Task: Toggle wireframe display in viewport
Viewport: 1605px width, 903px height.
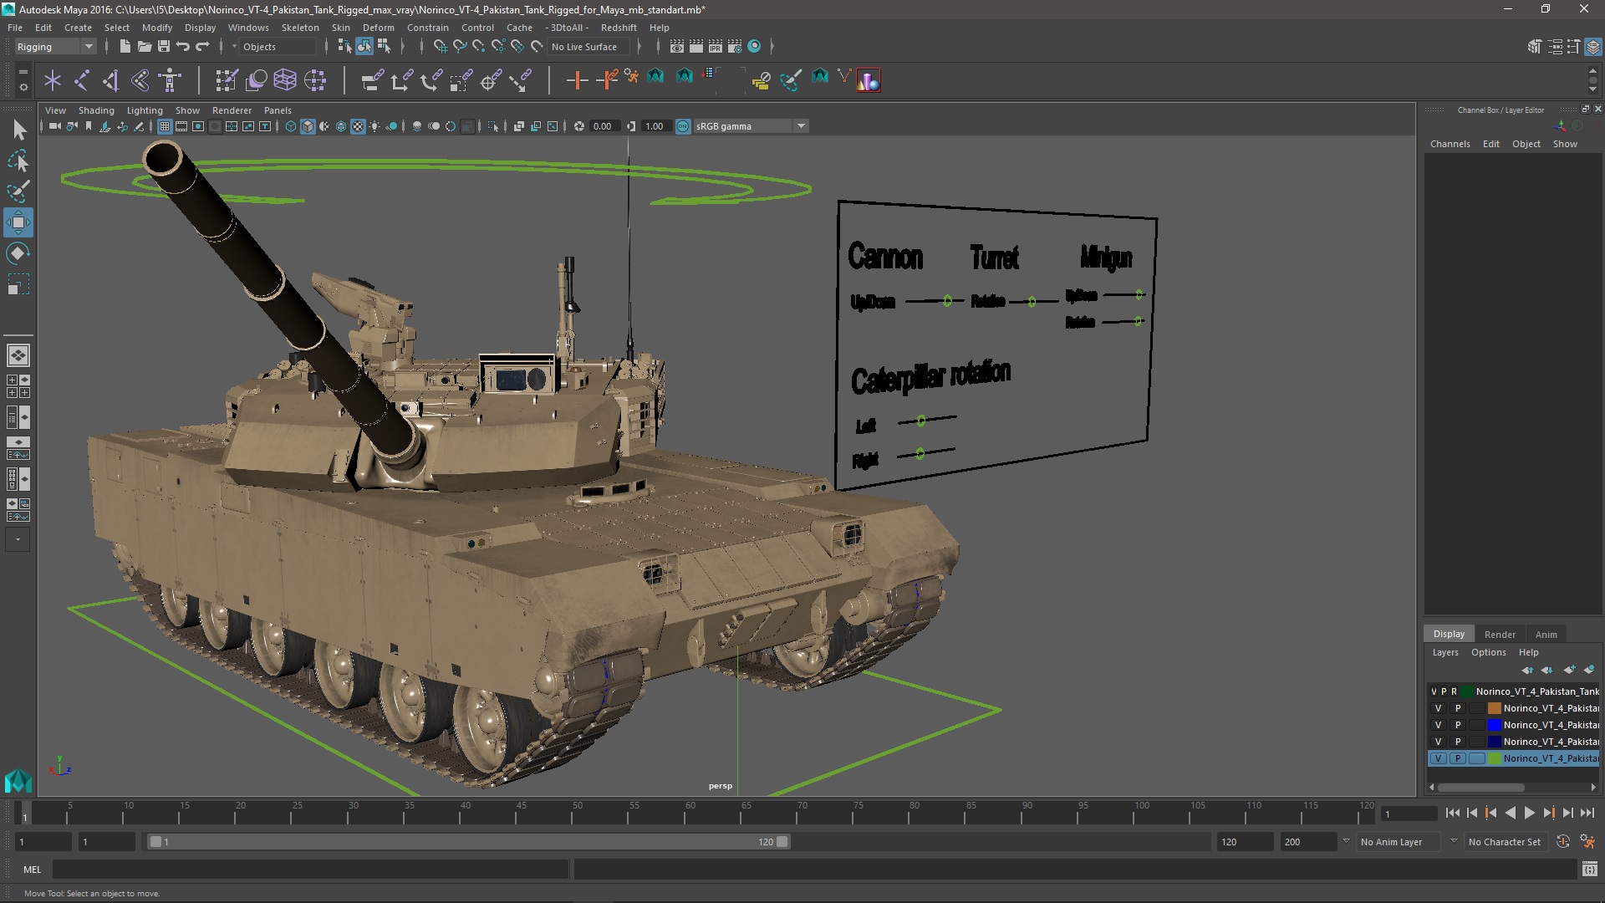Action: [291, 126]
